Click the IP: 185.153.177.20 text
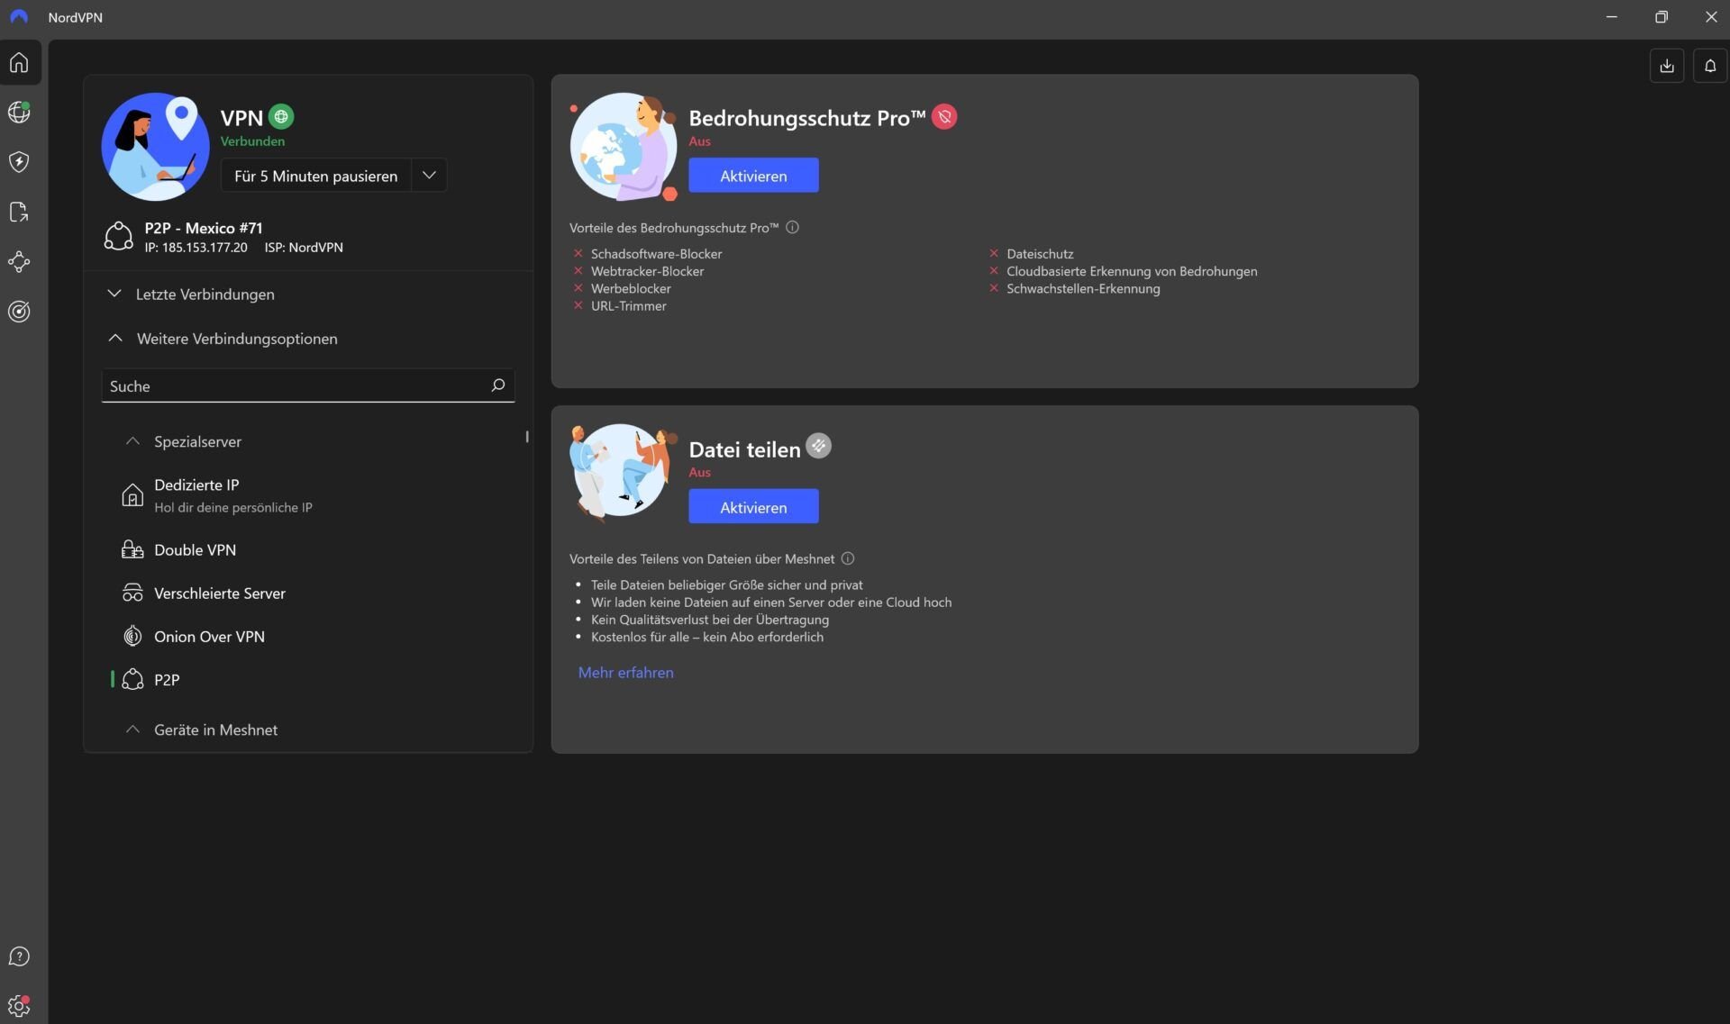This screenshot has width=1730, height=1024. (196, 248)
